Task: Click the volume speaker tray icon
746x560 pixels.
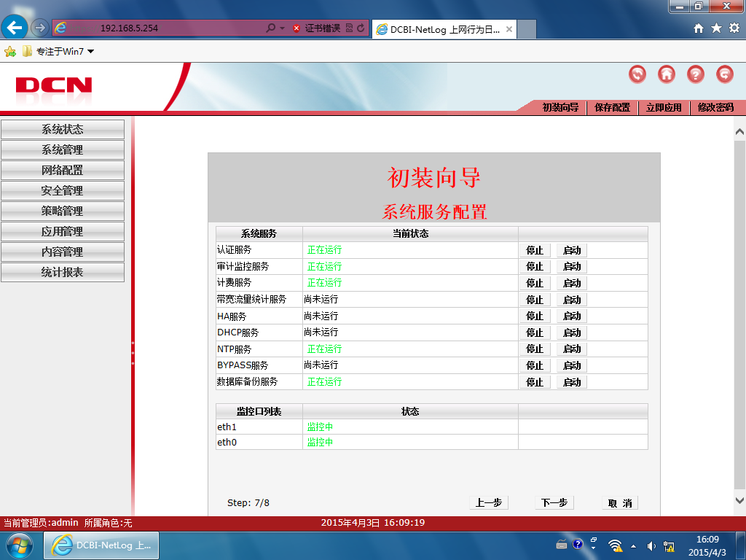Action: pos(651,546)
